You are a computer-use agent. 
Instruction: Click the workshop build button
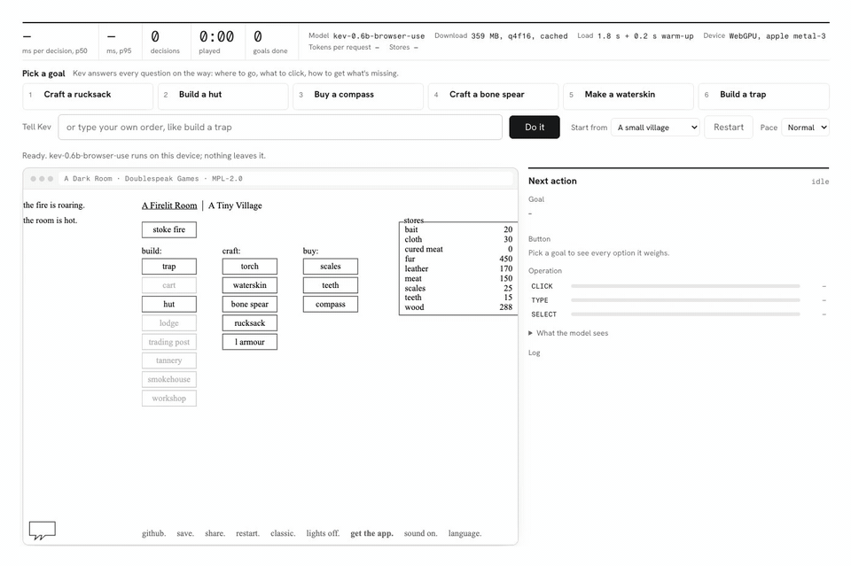pyautogui.click(x=168, y=399)
